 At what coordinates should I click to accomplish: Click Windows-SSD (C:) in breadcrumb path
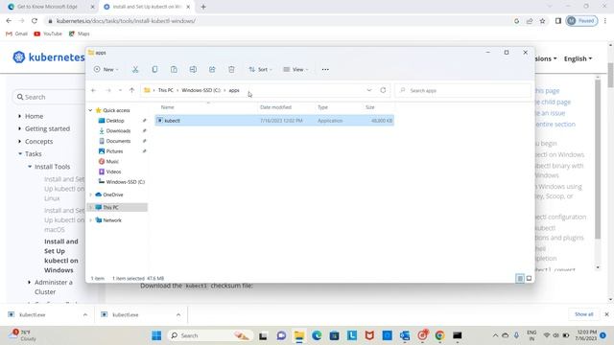tap(201, 90)
